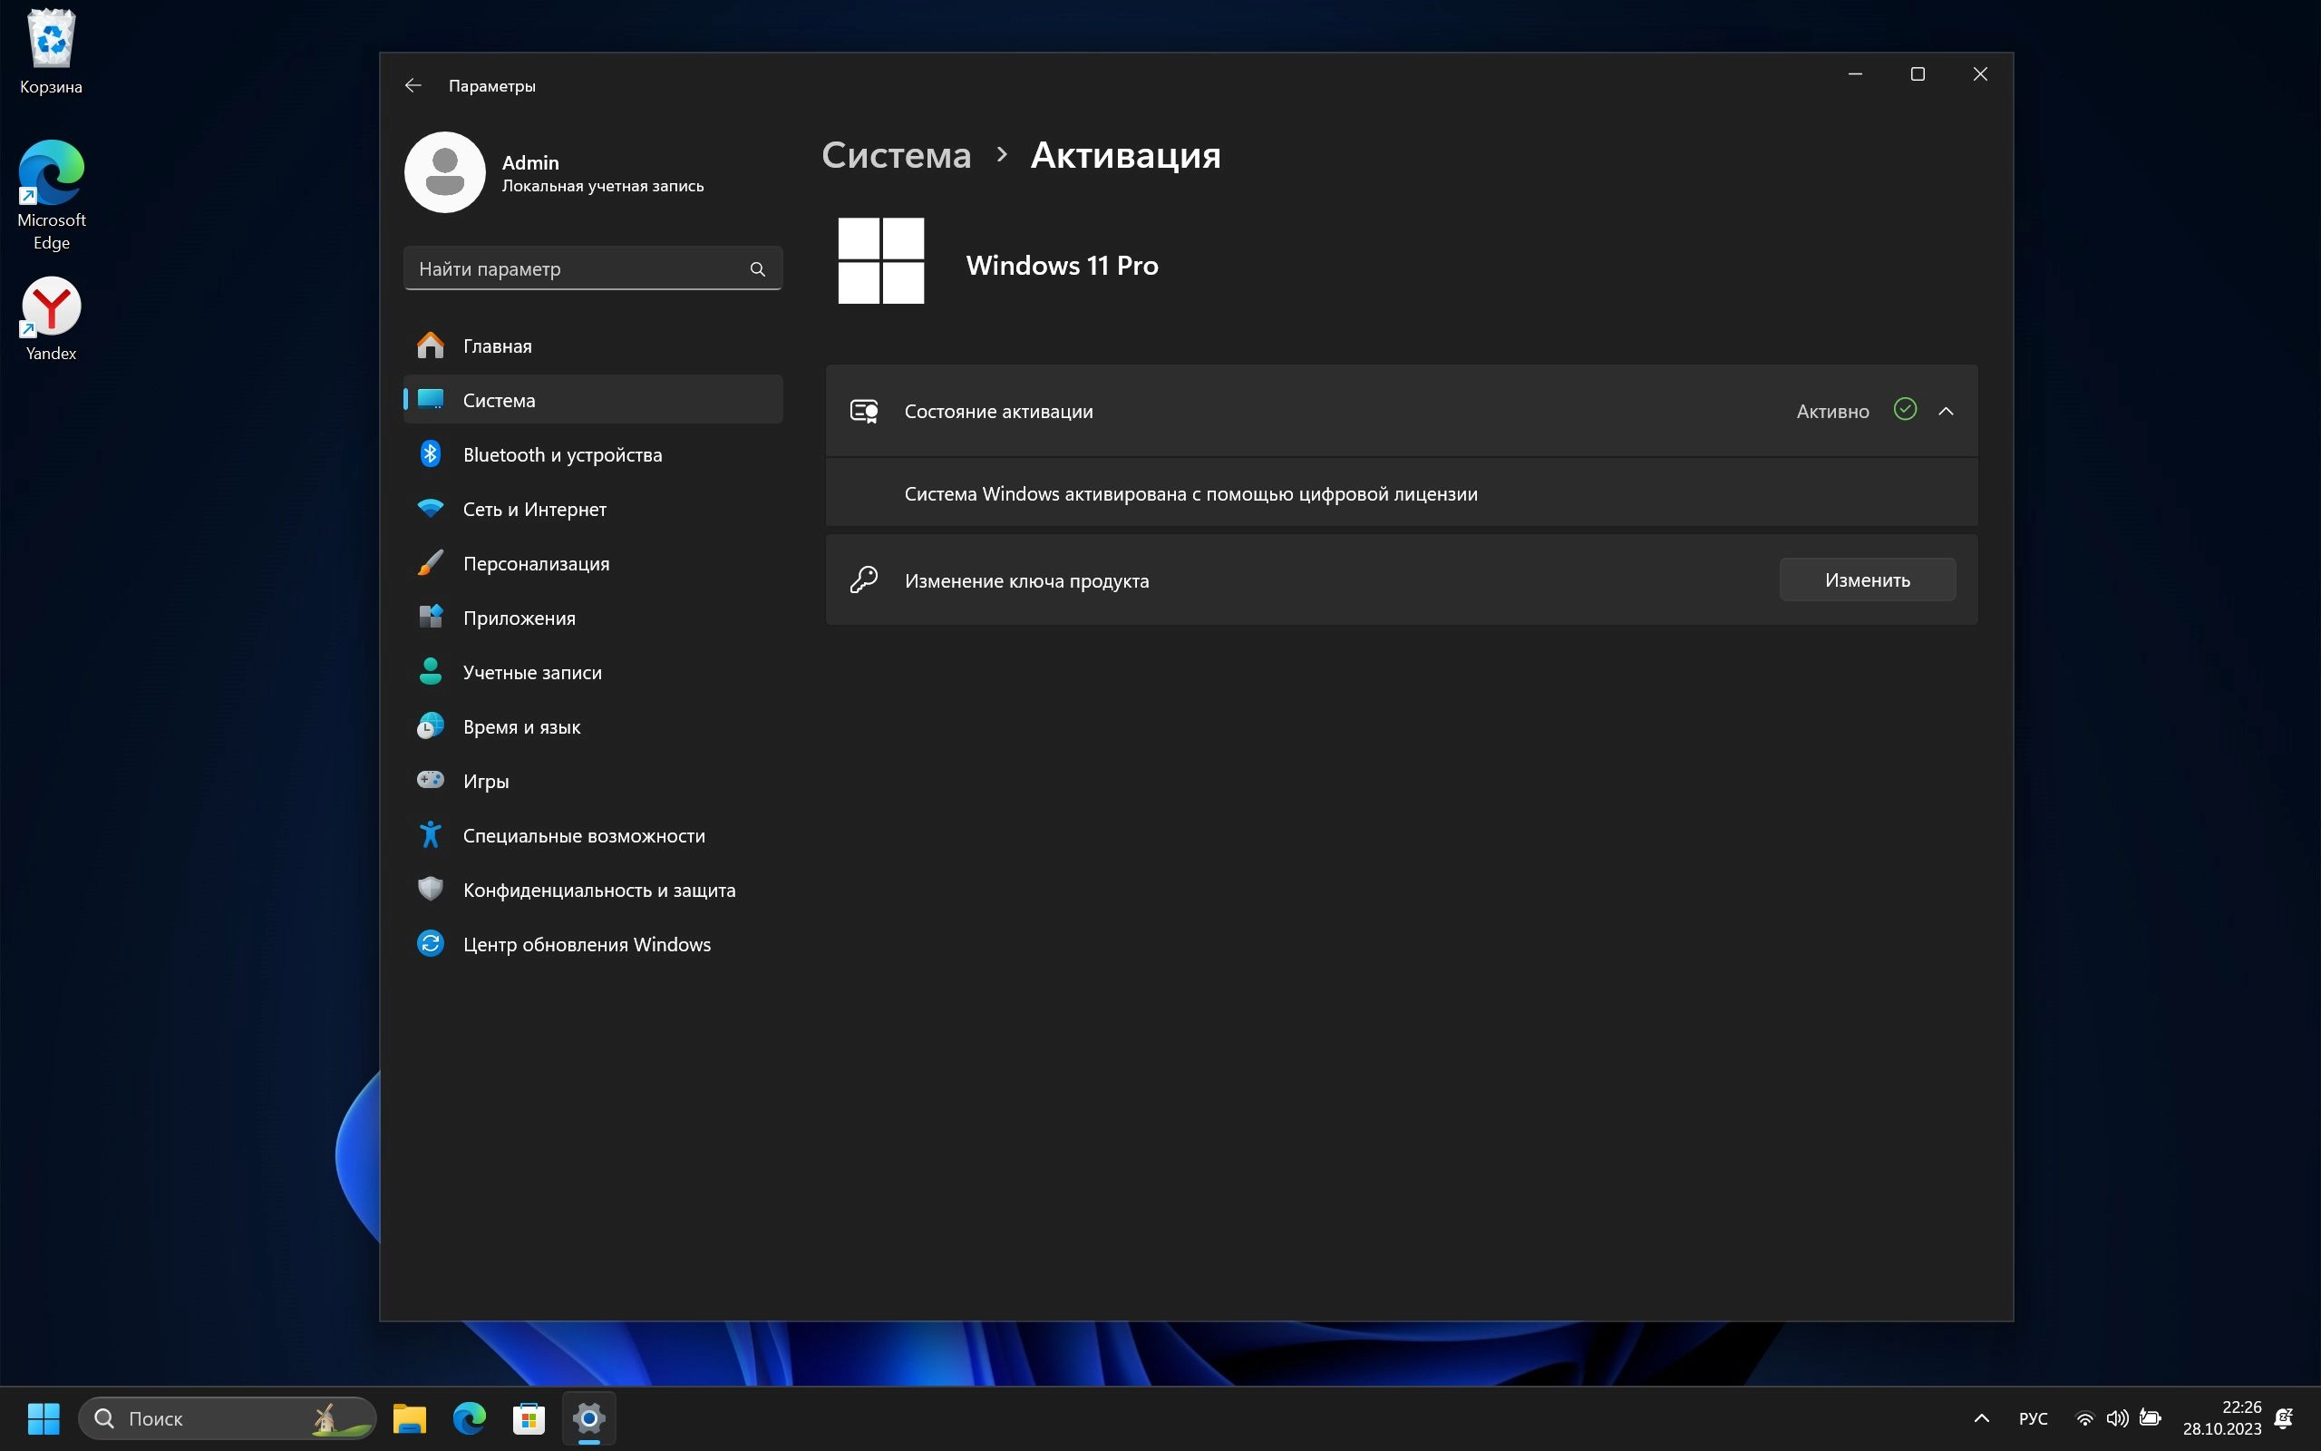Screen dimensions: 2321x1451
Task: Click the Найти параметр search field
Action: coord(576,268)
